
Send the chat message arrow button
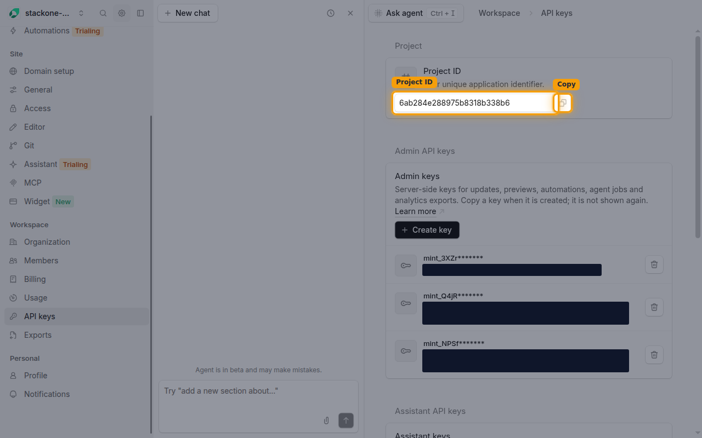(346, 420)
